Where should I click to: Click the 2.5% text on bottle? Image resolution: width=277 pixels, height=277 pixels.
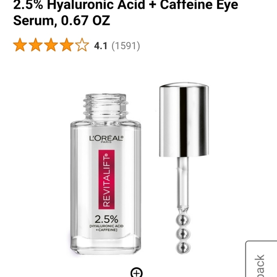click(106, 219)
